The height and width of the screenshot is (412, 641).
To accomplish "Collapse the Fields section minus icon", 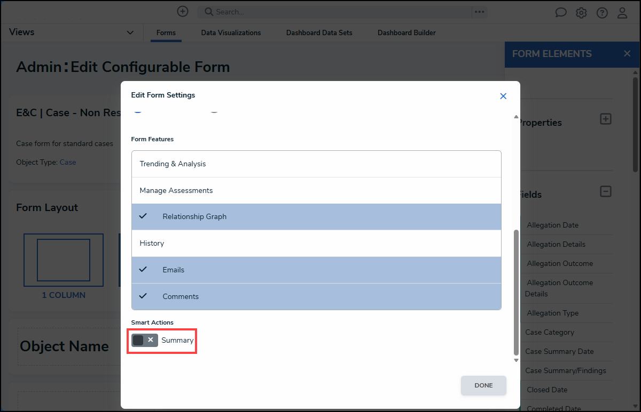I will coord(605,191).
